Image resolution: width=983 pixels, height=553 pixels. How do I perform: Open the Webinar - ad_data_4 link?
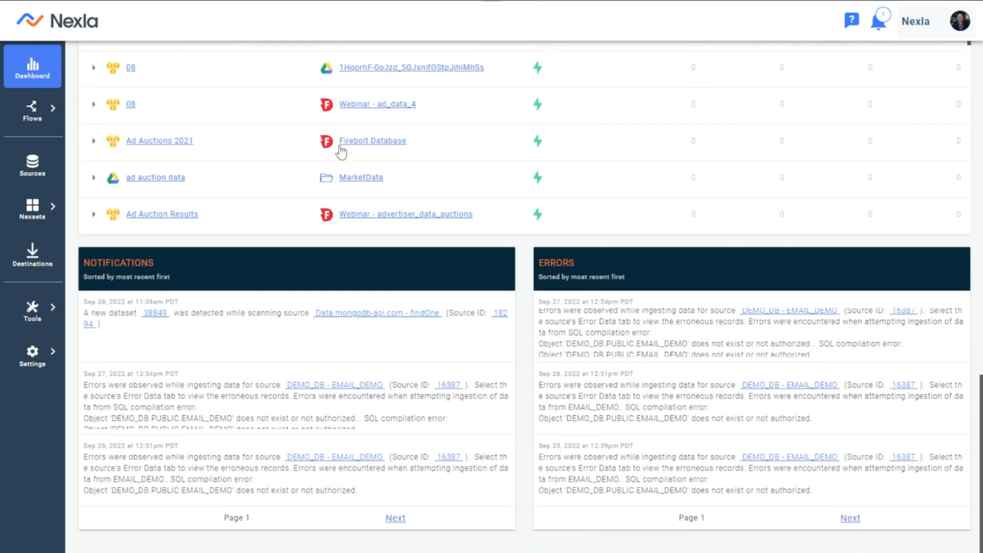click(x=377, y=105)
